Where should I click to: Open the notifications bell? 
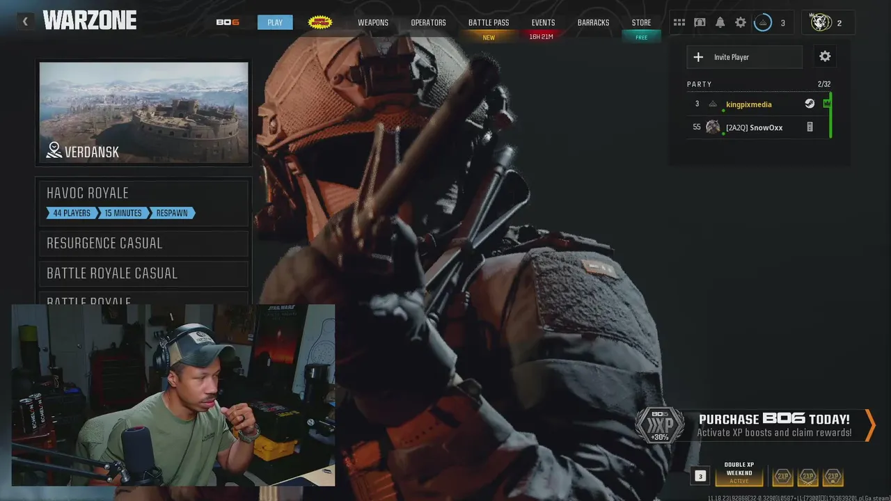pyautogui.click(x=720, y=22)
